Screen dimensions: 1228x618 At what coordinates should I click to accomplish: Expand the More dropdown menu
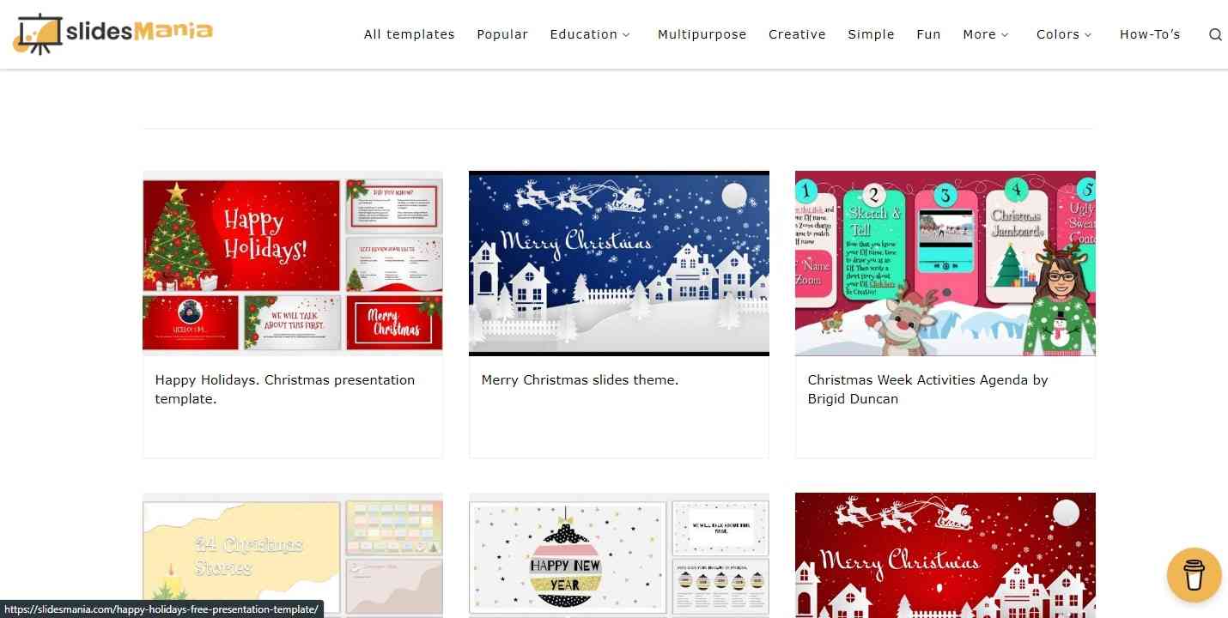tap(986, 34)
